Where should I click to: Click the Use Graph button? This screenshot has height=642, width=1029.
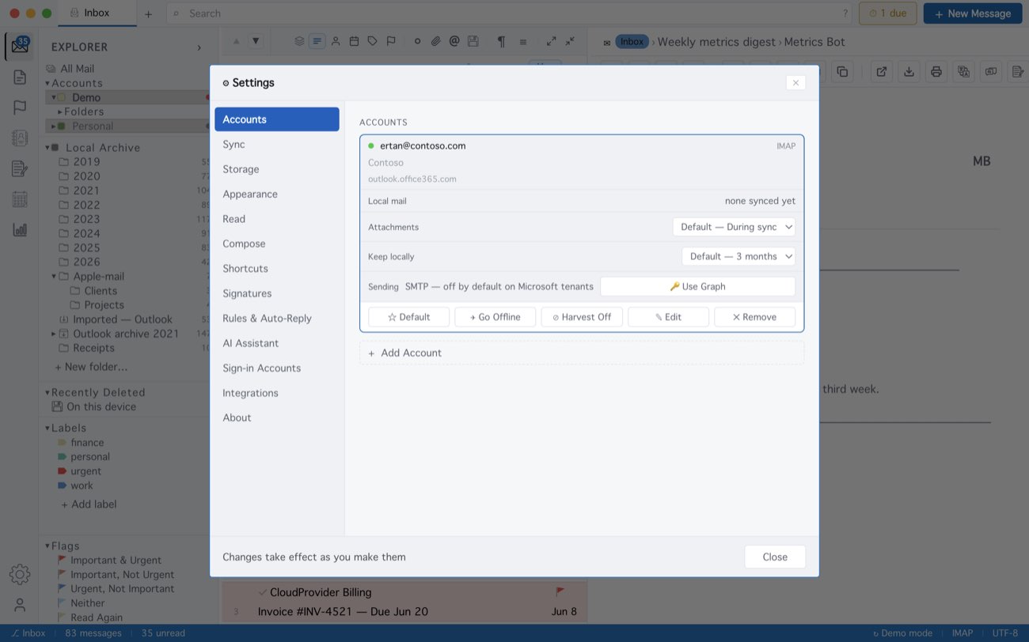click(x=697, y=286)
